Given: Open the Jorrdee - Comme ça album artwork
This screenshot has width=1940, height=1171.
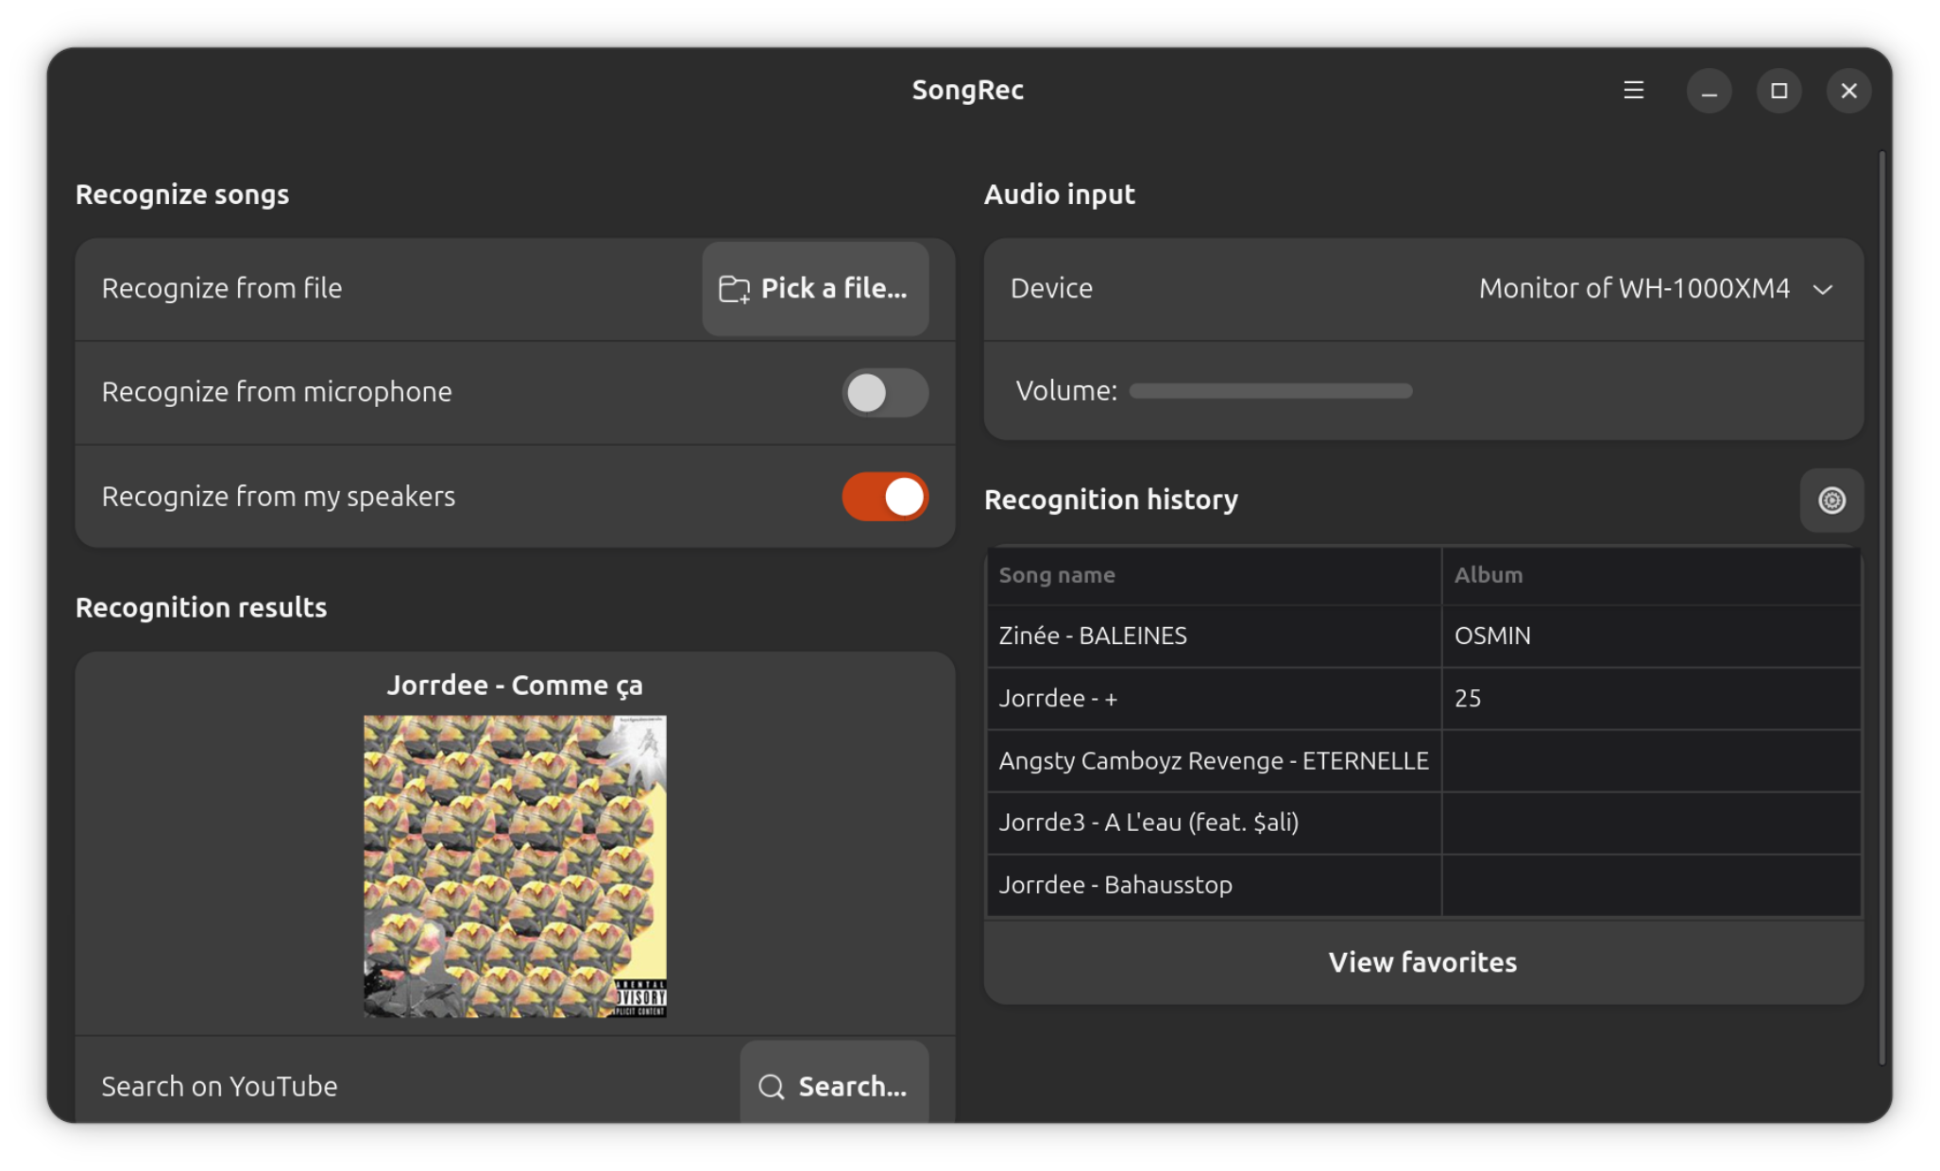Looking at the screenshot, I should [x=515, y=866].
